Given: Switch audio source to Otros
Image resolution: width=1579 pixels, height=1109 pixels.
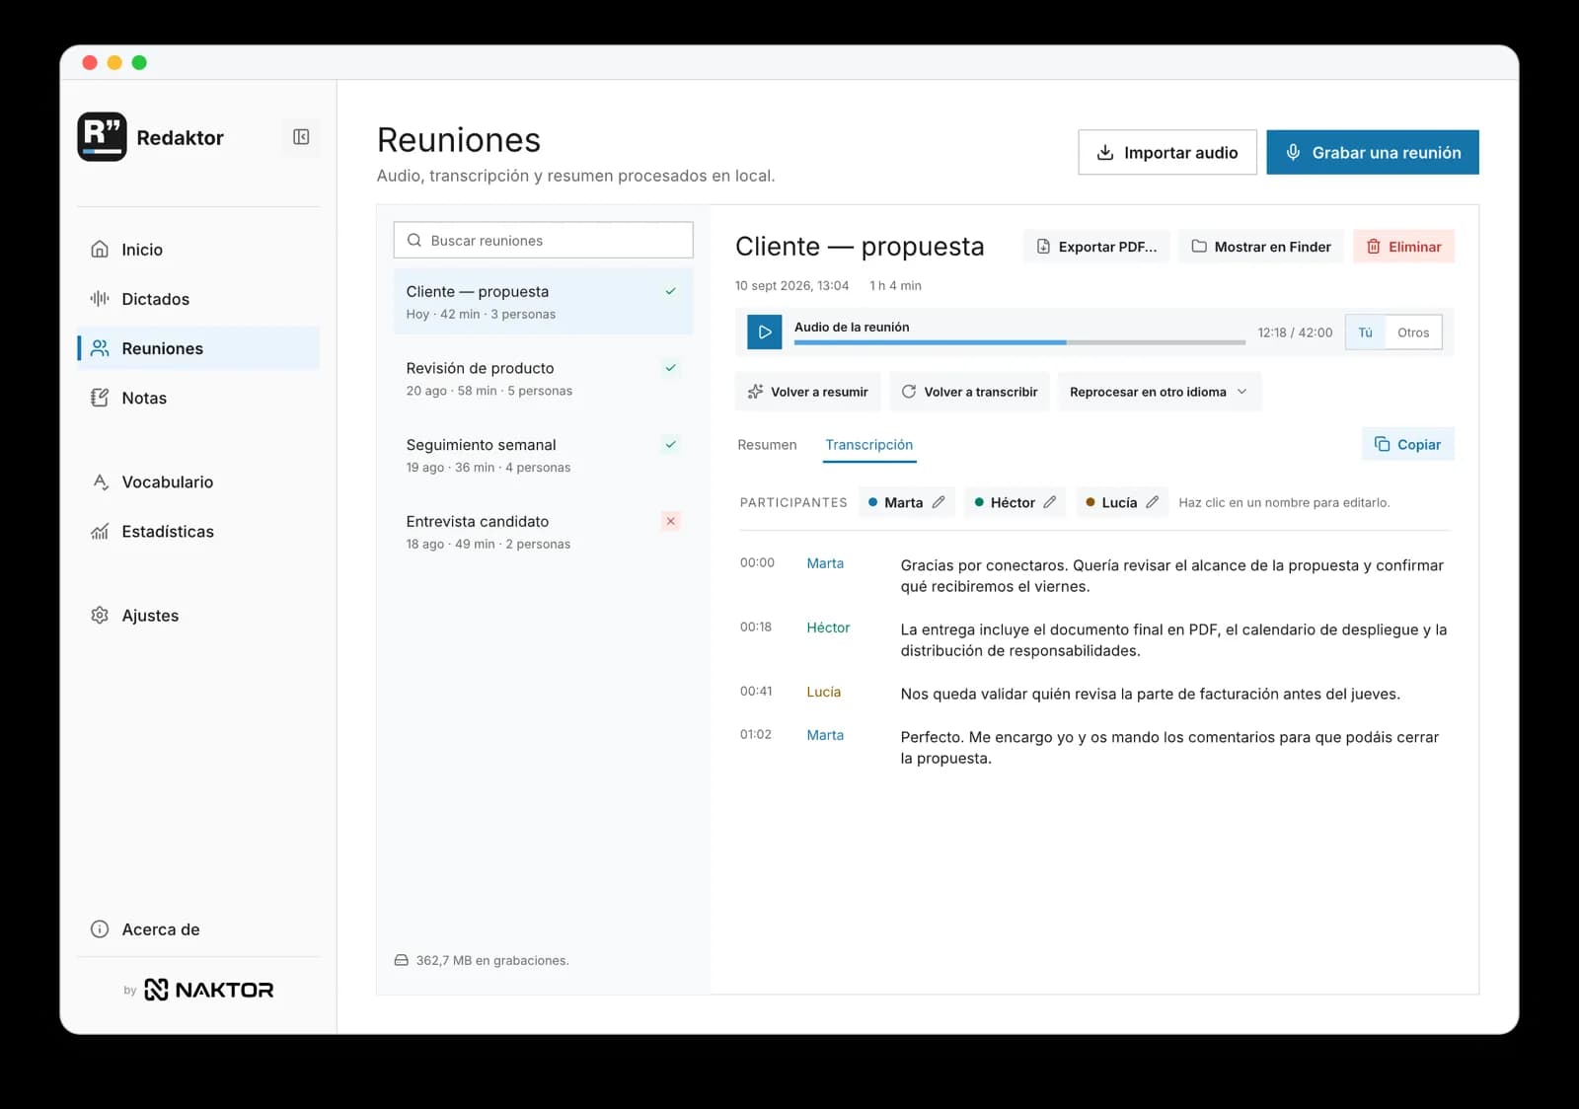Looking at the screenshot, I should coord(1413,333).
